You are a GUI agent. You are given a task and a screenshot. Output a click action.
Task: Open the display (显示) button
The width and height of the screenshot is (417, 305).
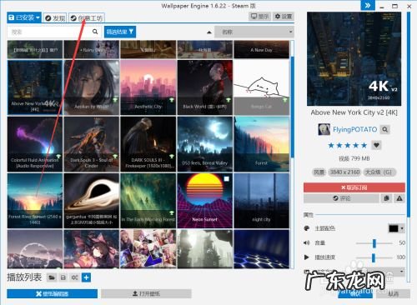coord(259,17)
